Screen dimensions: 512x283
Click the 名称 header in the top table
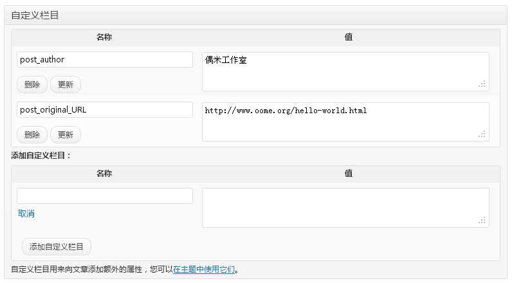pos(104,37)
